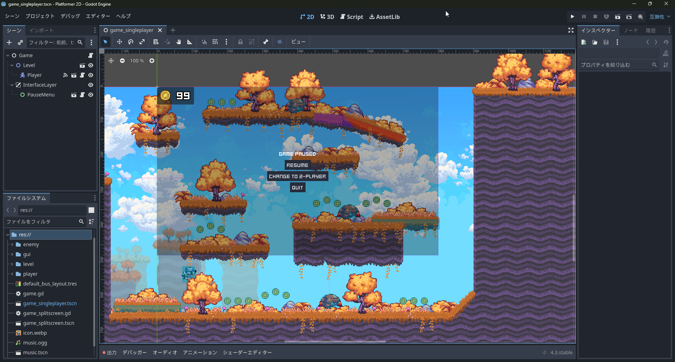Run the current scene clapper icon
675x362 pixels.
click(x=618, y=16)
